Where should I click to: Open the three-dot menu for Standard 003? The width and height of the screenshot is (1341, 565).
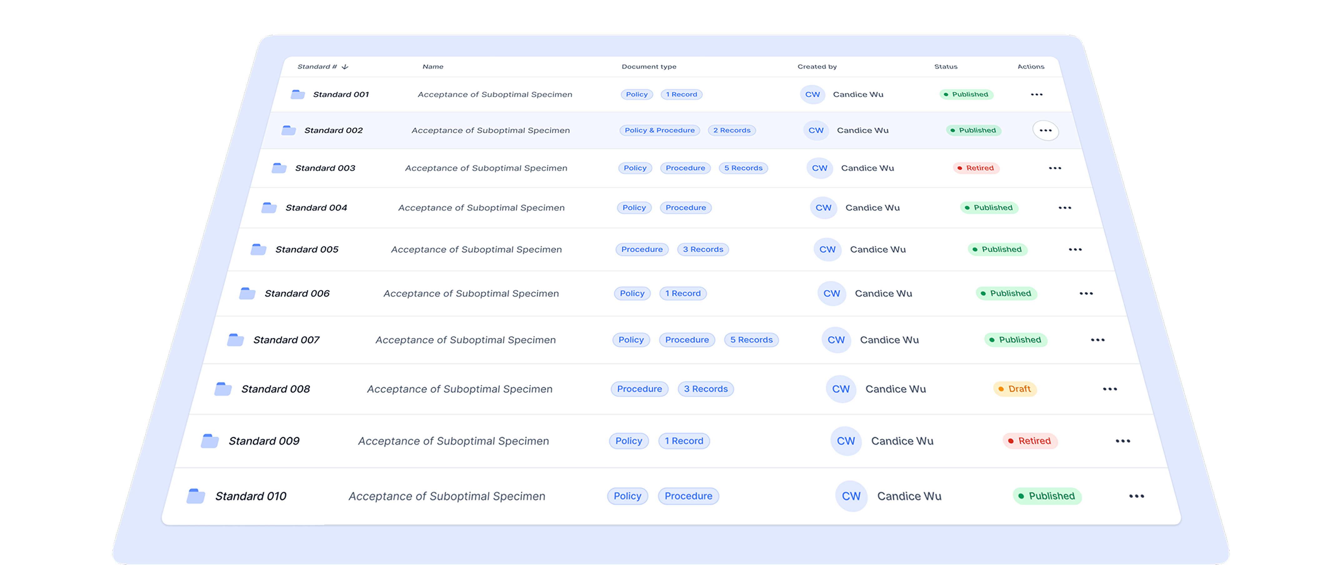[x=1055, y=168]
